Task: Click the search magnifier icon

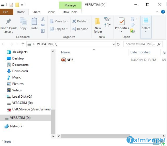Action: click(x=159, y=44)
